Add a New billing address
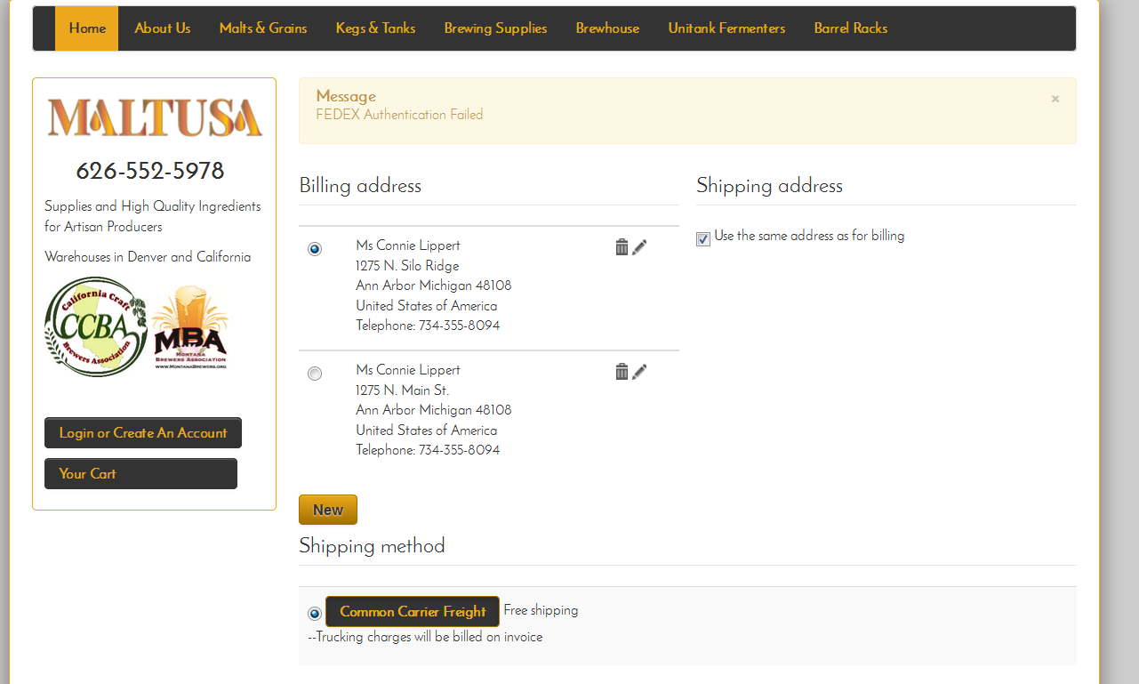This screenshot has height=684, width=1139. 328,510
